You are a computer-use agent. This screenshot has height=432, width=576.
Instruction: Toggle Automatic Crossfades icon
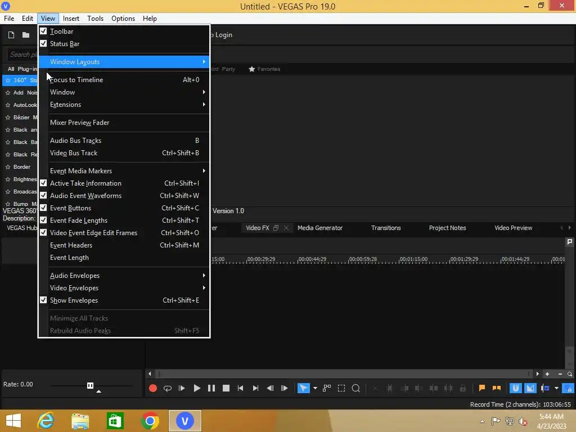(530, 388)
